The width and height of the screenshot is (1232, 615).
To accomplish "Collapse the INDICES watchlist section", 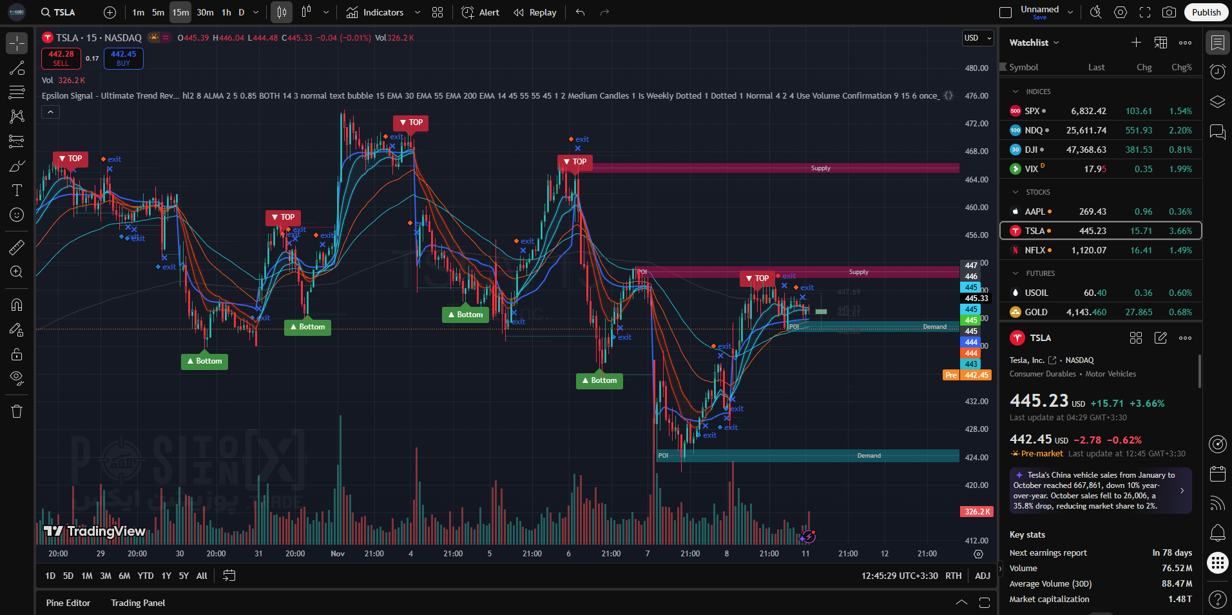I will coord(1015,92).
